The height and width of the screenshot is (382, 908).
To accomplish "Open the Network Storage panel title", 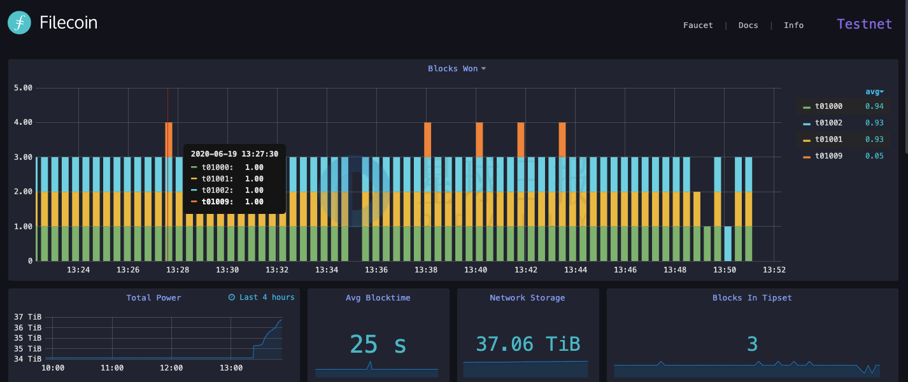I will click(x=527, y=298).
